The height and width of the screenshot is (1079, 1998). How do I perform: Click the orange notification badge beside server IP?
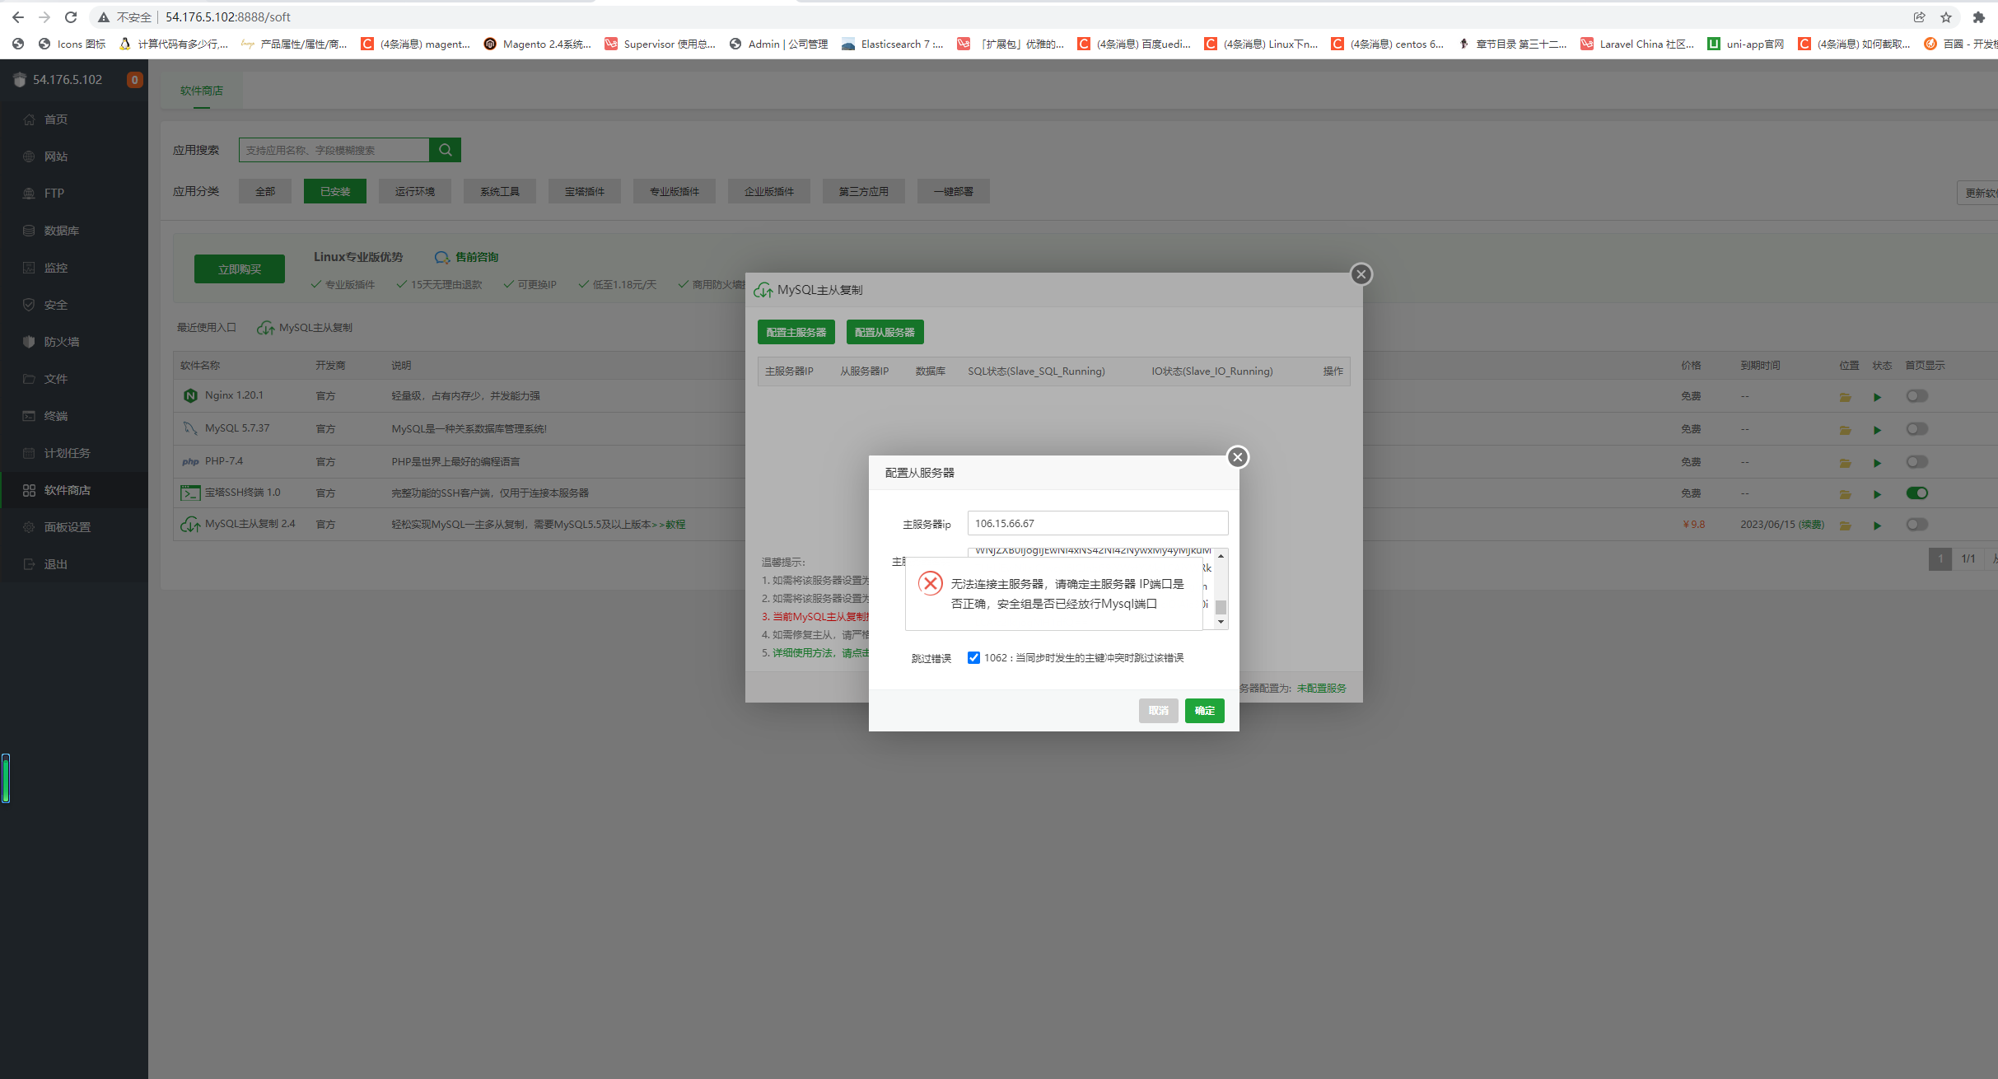134,80
